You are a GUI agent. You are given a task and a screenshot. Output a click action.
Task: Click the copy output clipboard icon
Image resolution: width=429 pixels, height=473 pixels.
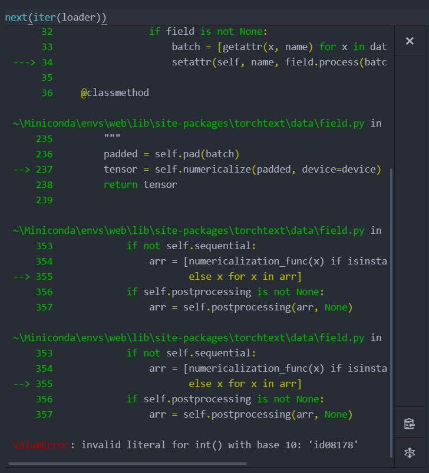(410, 424)
